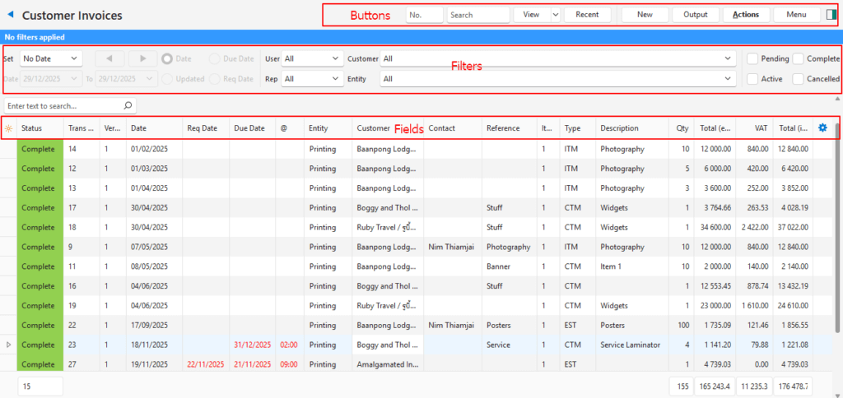Click the Output button
The image size is (843, 398).
click(695, 15)
